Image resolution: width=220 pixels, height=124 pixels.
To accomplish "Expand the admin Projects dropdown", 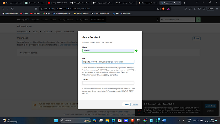I will [48, 31].
